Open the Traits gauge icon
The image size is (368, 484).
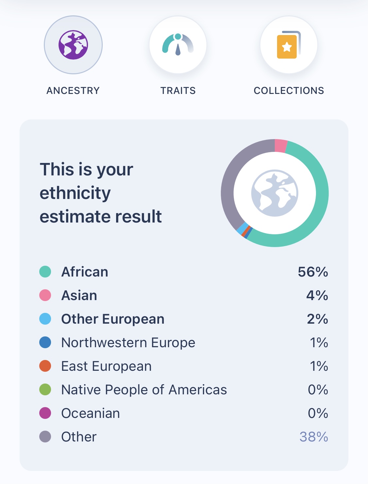[x=178, y=45]
